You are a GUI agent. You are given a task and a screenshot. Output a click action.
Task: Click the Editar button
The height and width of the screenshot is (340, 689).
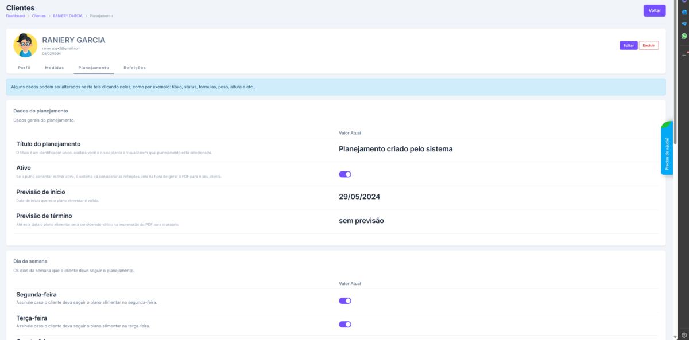[628, 45]
